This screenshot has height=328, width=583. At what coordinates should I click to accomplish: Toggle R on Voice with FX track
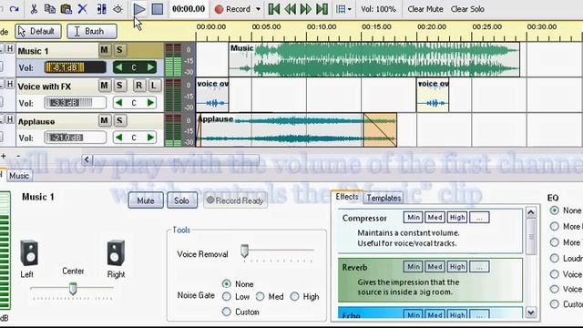139,86
